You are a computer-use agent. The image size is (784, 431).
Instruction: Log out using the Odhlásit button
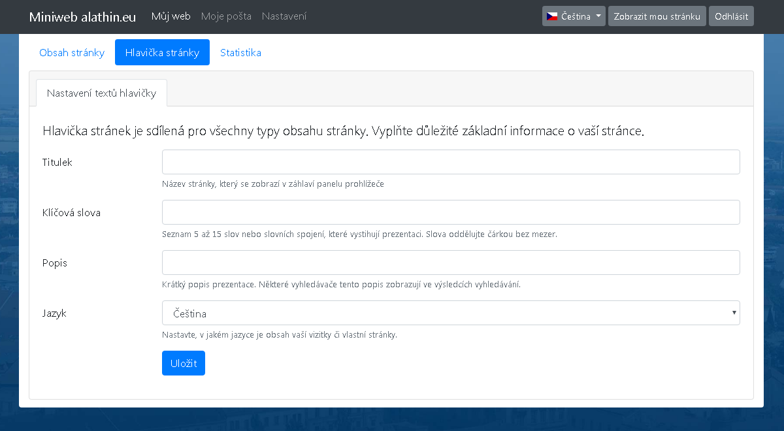point(731,16)
